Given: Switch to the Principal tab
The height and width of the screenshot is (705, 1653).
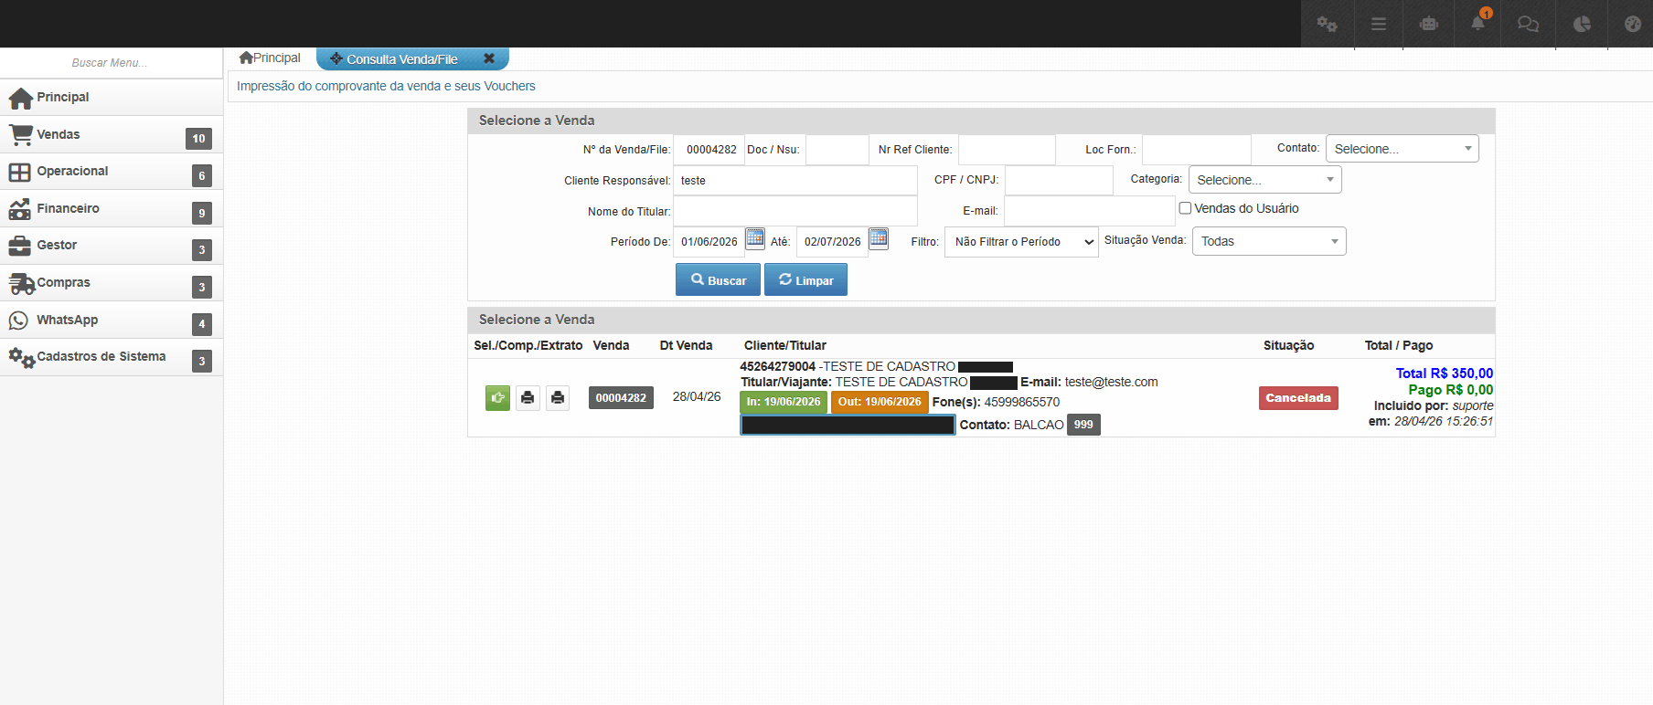Looking at the screenshot, I should (x=270, y=58).
